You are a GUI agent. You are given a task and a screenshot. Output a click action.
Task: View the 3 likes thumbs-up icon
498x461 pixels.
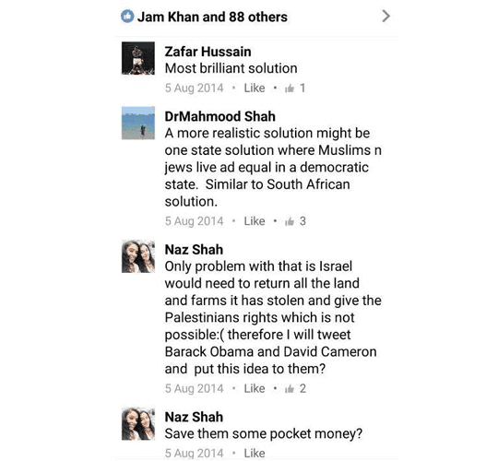coord(290,221)
